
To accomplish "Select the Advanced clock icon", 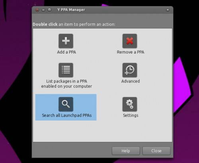I will coord(130,70).
